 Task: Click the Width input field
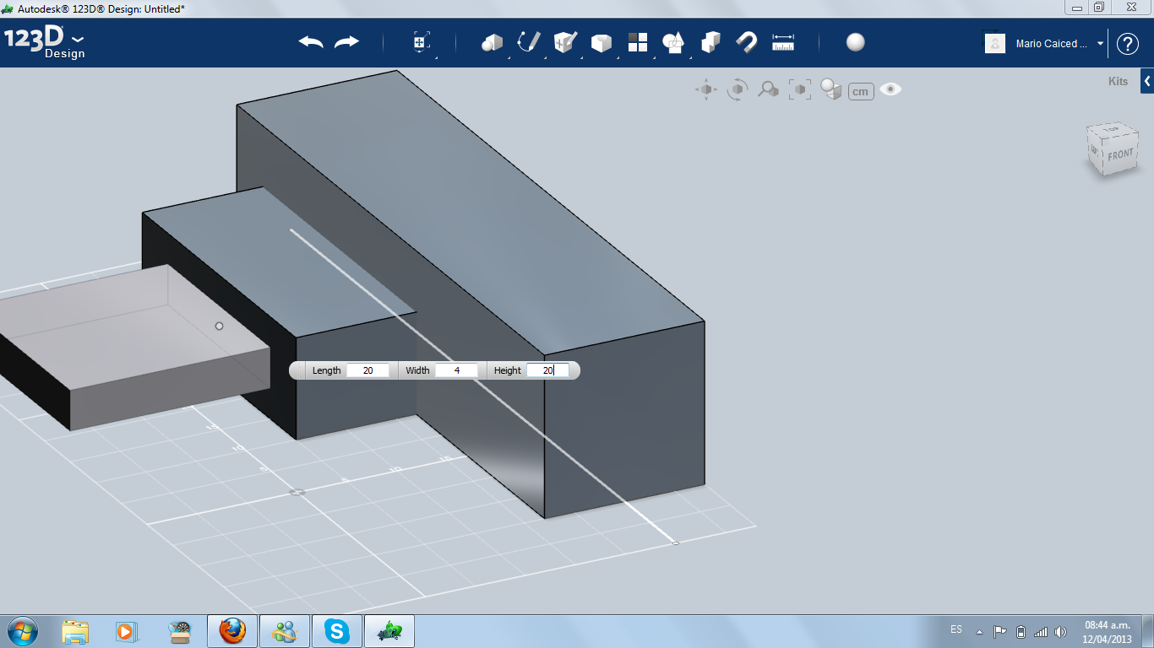[456, 370]
